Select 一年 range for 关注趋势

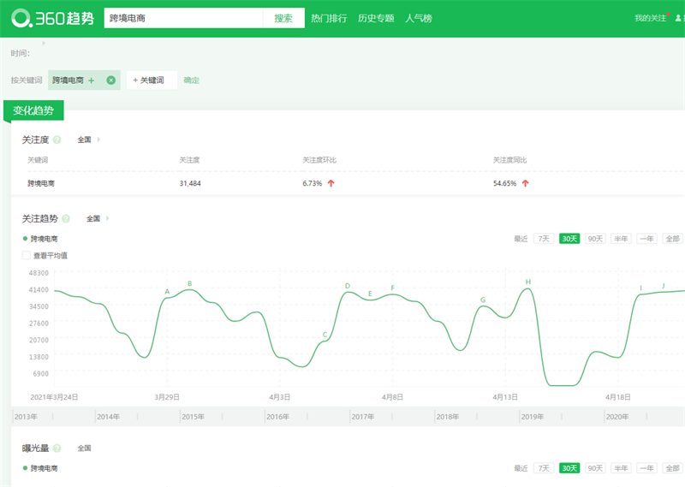click(x=646, y=239)
